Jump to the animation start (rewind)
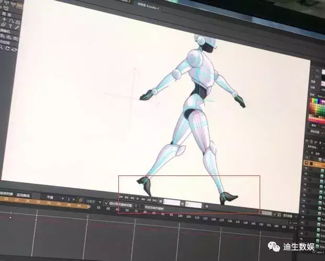 pos(121,198)
